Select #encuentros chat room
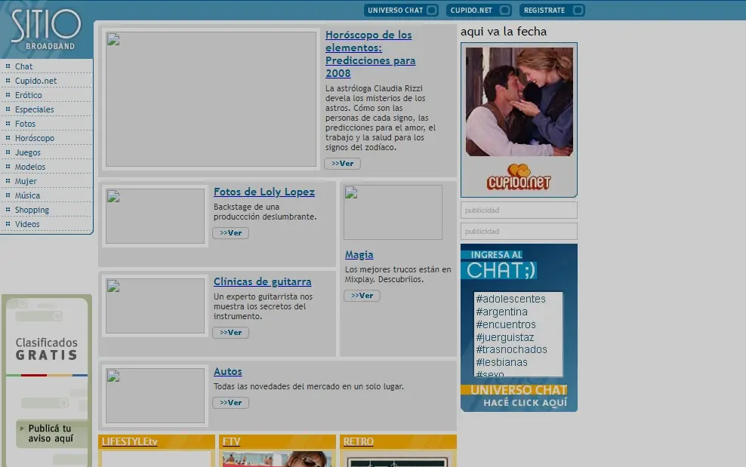Image resolution: width=746 pixels, height=467 pixels. (506, 324)
